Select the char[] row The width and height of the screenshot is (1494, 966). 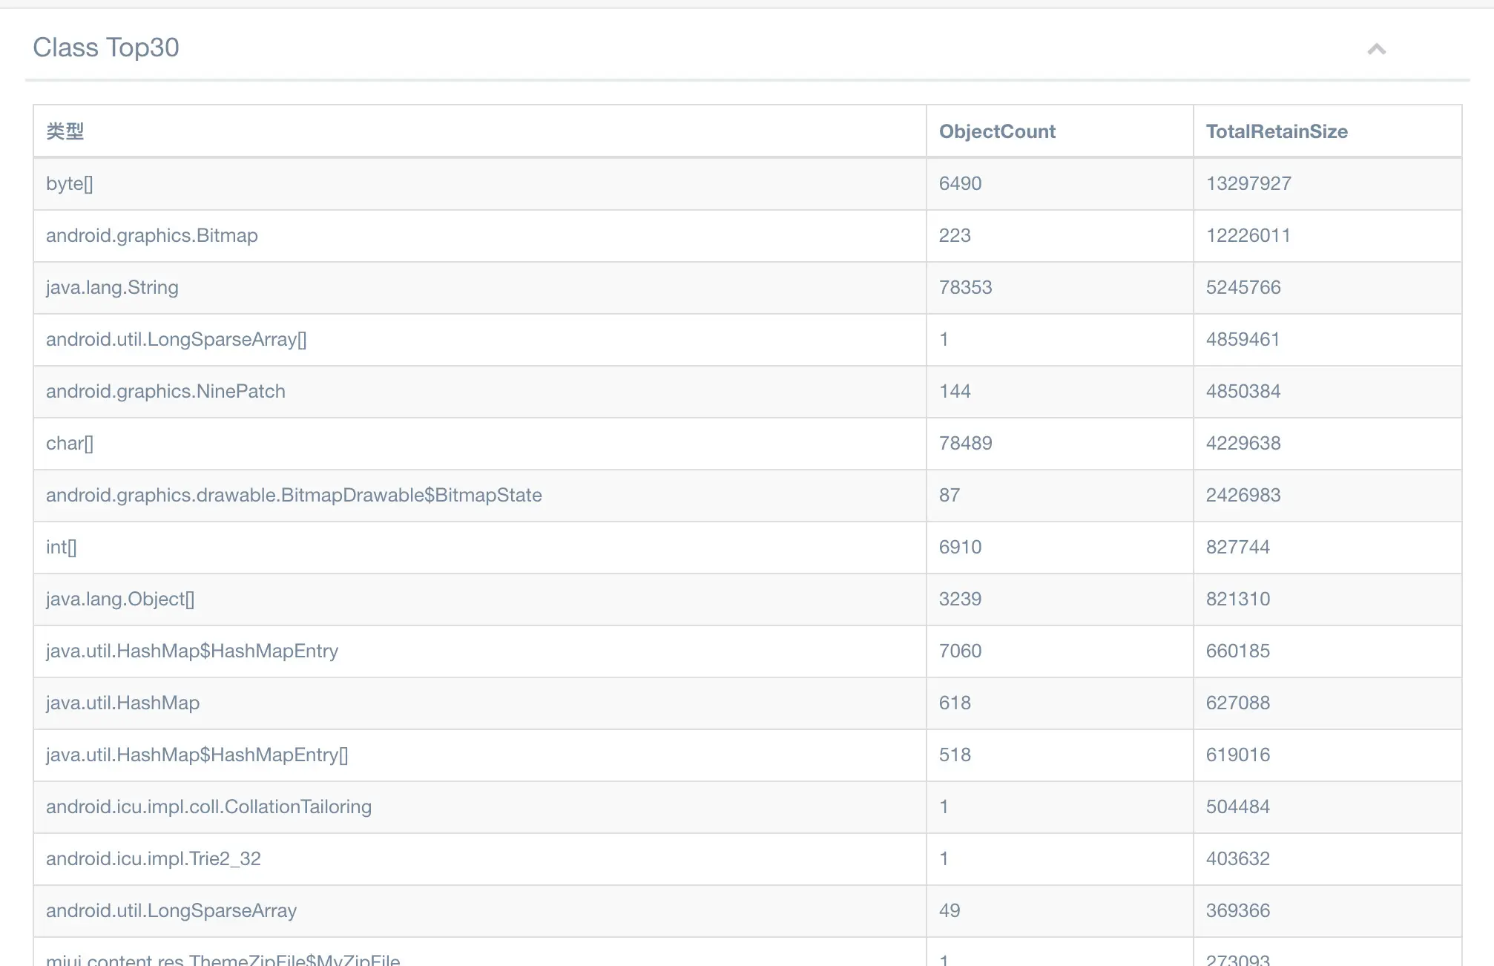[x=70, y=443]
